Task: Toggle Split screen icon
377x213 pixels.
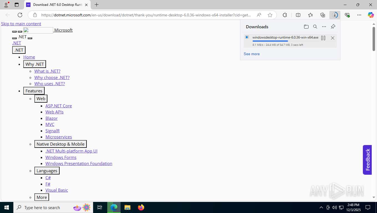Action: (x=298, y=15)
